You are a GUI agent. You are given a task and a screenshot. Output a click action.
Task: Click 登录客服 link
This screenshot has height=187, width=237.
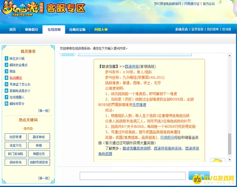197,29
